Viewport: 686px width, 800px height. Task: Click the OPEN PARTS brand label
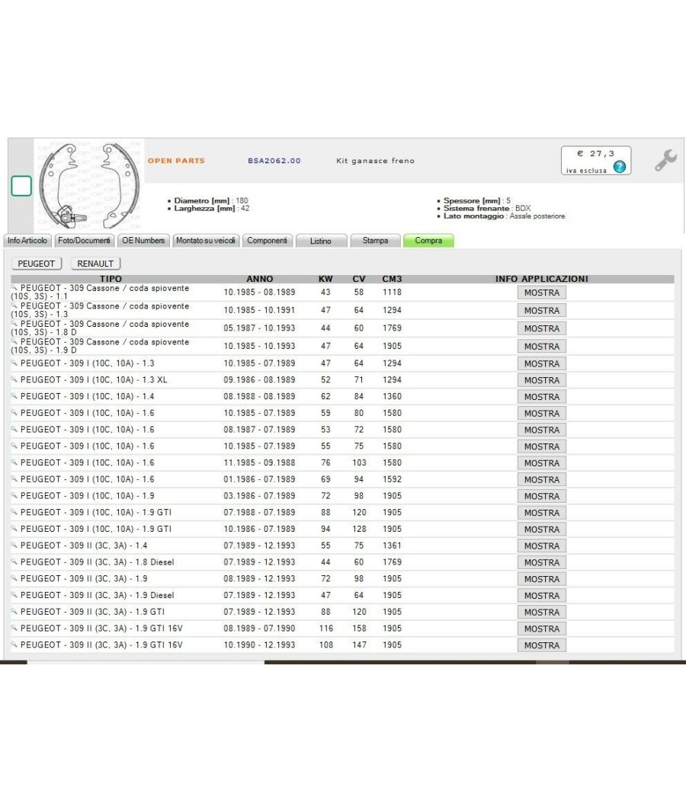(176, 160)
